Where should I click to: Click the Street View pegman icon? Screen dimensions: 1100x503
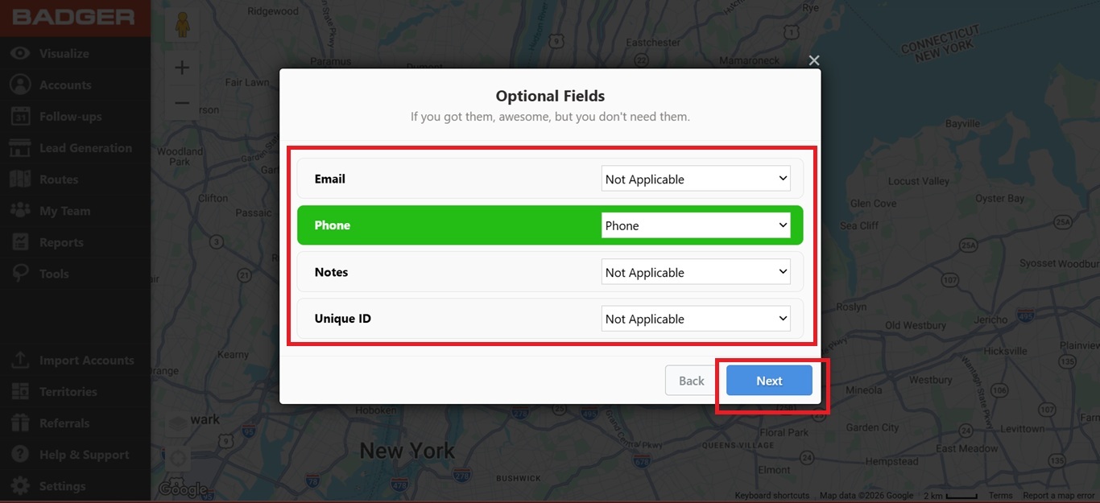coord(182,26)
